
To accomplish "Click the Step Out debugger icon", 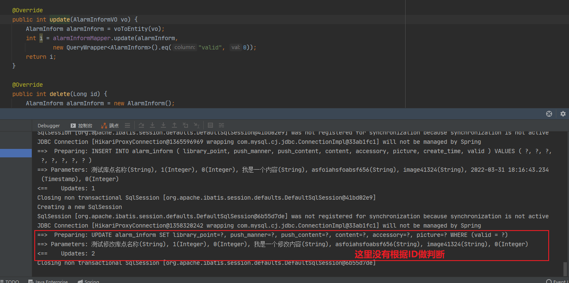I will 174,126.
